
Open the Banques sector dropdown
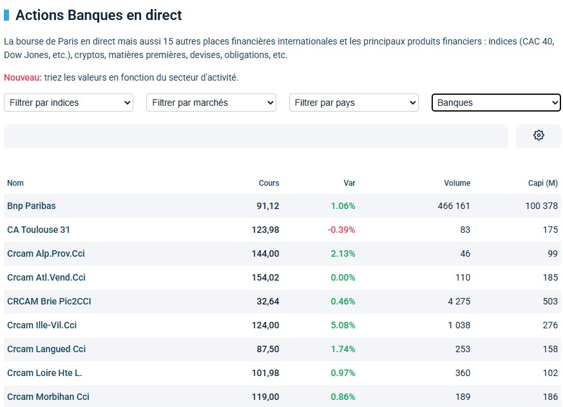click(496, 103)
